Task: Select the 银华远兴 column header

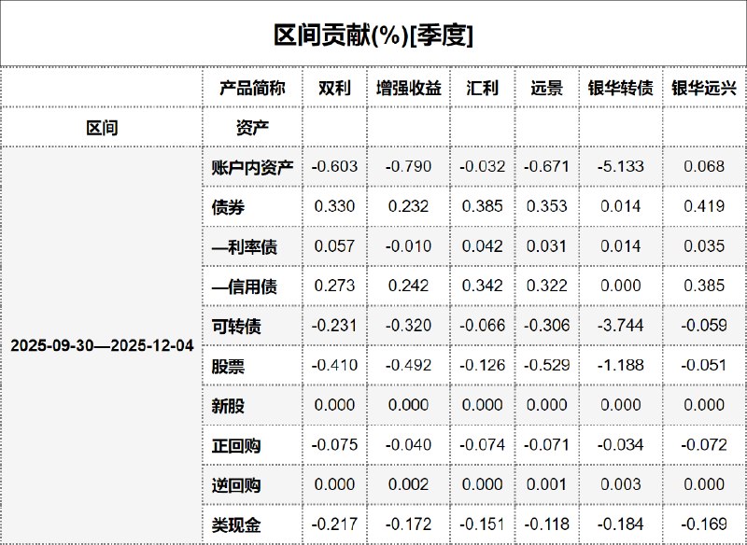Action: (704, 89)
